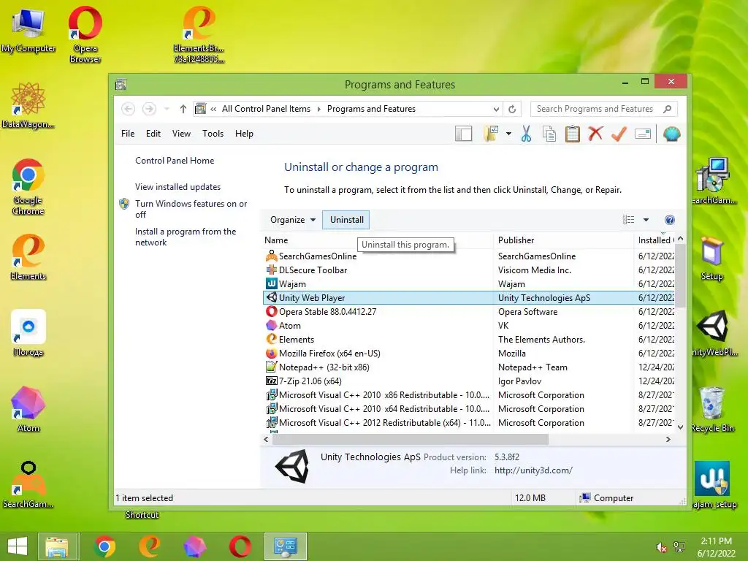Click the Refresh button in address bar
The width and height of the screenshot is (748, 561).
click(512, 109)
